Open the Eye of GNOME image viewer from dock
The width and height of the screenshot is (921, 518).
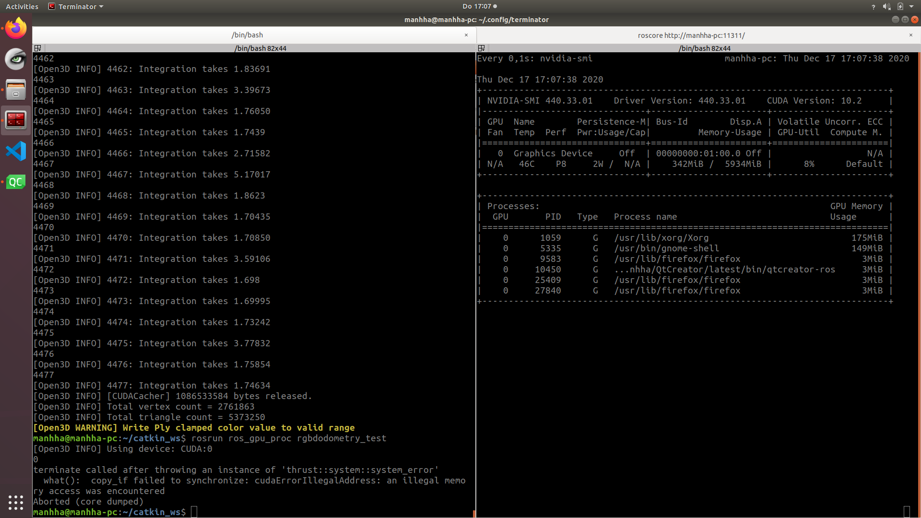(x=16, y=59)
